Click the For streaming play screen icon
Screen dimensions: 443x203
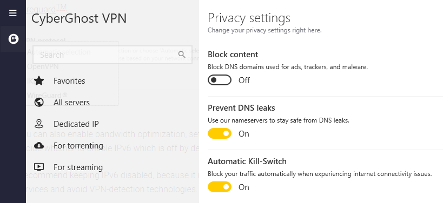coord(39,167)
